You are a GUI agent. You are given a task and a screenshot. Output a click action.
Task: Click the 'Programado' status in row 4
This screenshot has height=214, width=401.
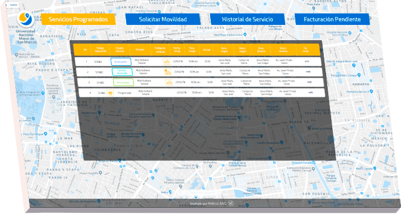(x=124, y=93)
